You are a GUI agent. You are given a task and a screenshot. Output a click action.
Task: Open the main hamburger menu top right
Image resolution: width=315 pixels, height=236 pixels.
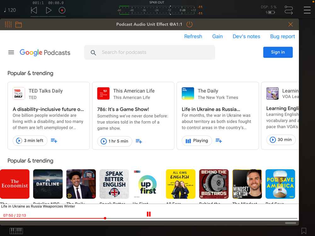307,10
